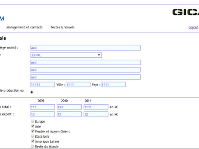Uncheck the Asie checkbox
This screenshot has height=149, width=199.
tap(33, 126)
